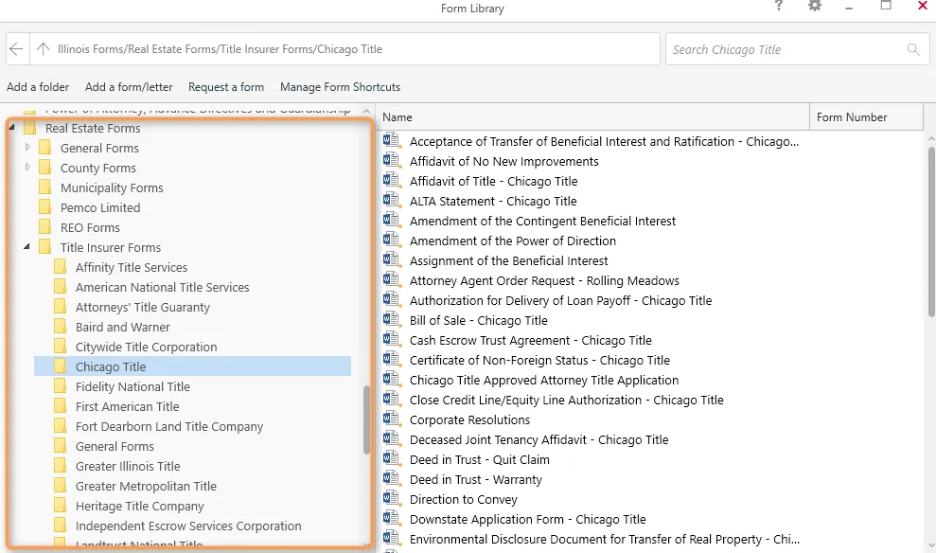This screenshot has width=936, height=553.
Task: Click folder icon next to Municipality Forms
Action: click(44, 187)
